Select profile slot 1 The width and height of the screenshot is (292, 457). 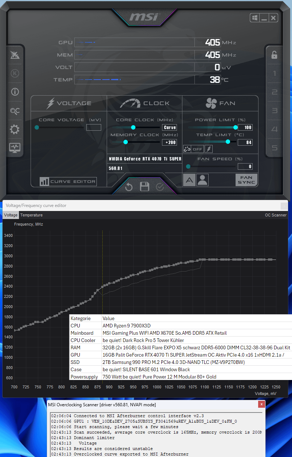pyautogui.click(x=275, y=73)
